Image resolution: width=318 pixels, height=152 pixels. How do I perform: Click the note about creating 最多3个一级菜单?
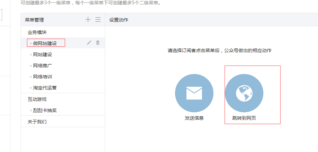coord(90,3)
